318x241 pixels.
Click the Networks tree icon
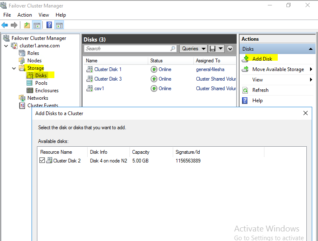point(22,98)
